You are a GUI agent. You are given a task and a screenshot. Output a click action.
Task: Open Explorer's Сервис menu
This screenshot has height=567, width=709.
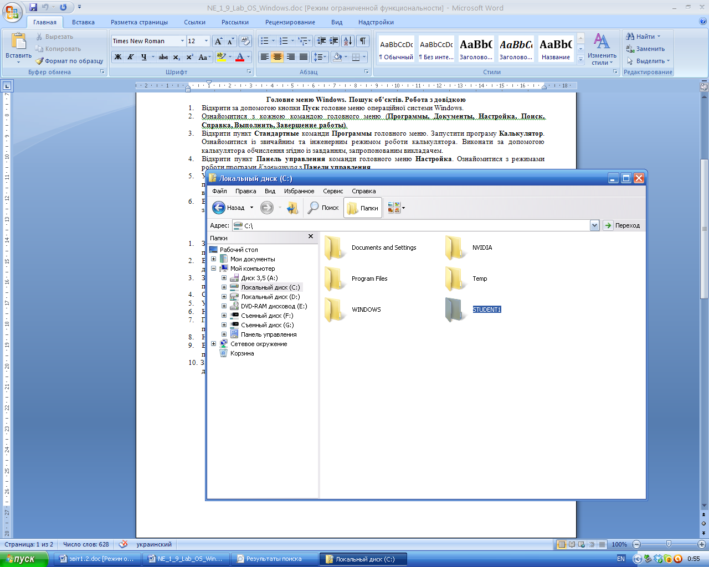pyautogui.click(x=333, y=191)
